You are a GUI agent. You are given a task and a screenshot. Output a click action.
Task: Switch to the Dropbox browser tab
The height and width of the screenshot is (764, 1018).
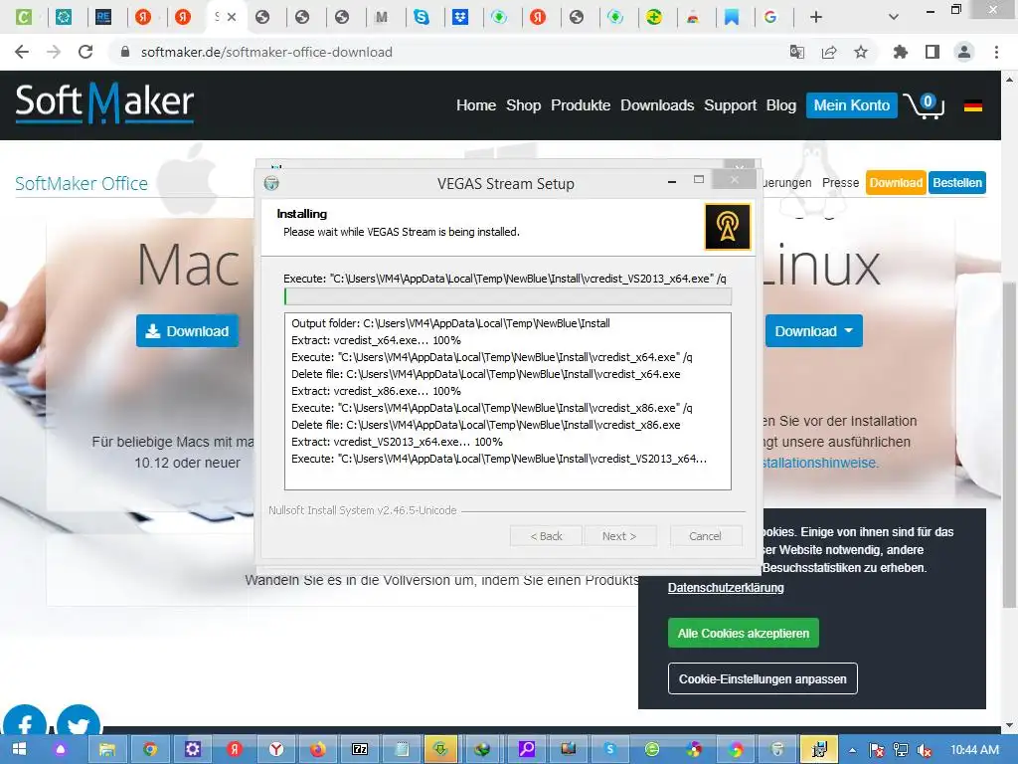[460, 17]
